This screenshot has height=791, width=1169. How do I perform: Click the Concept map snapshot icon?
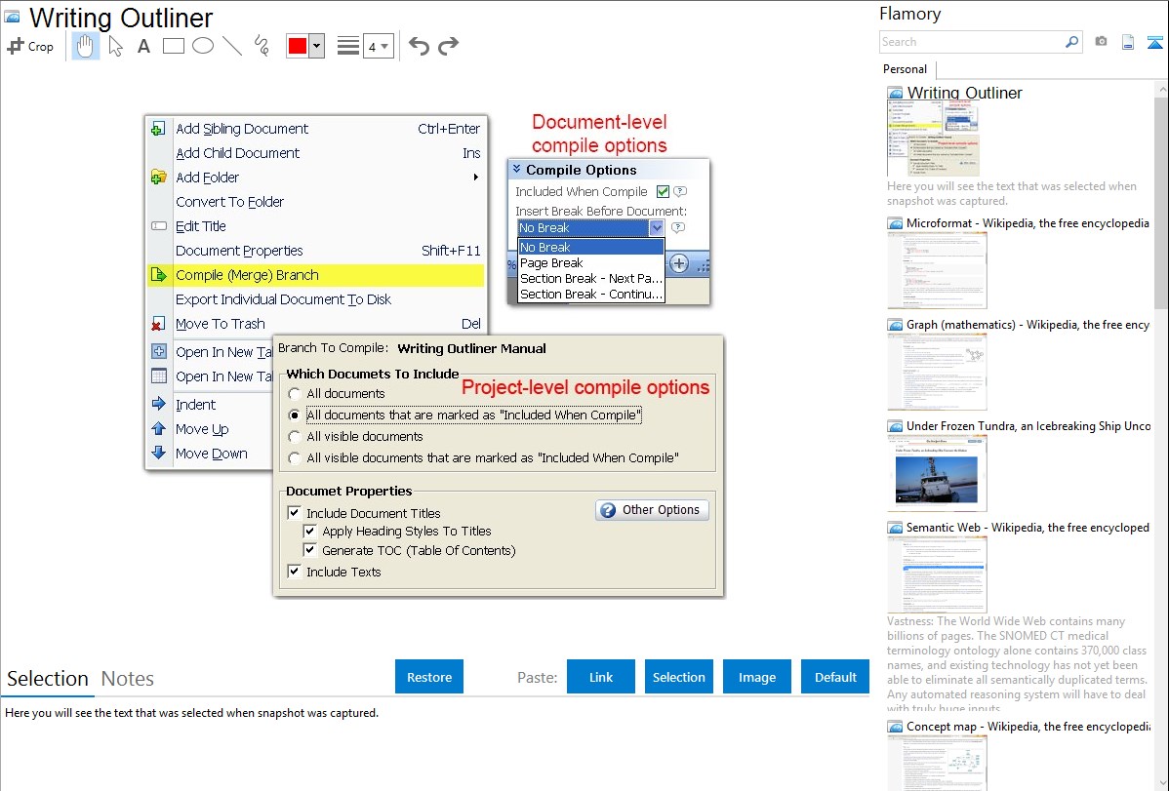pos(895,727)
